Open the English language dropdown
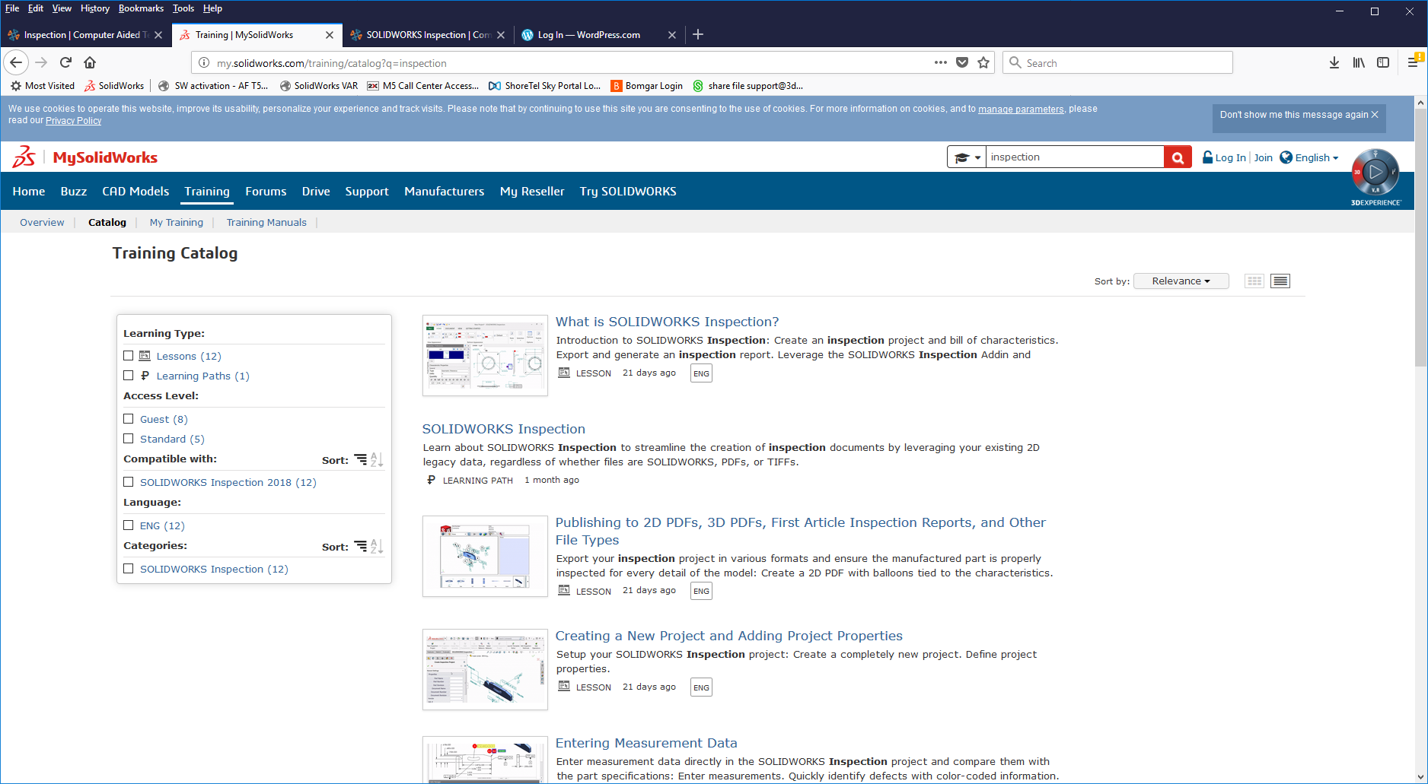1428x784 pixels. [x=1310, y=157]
